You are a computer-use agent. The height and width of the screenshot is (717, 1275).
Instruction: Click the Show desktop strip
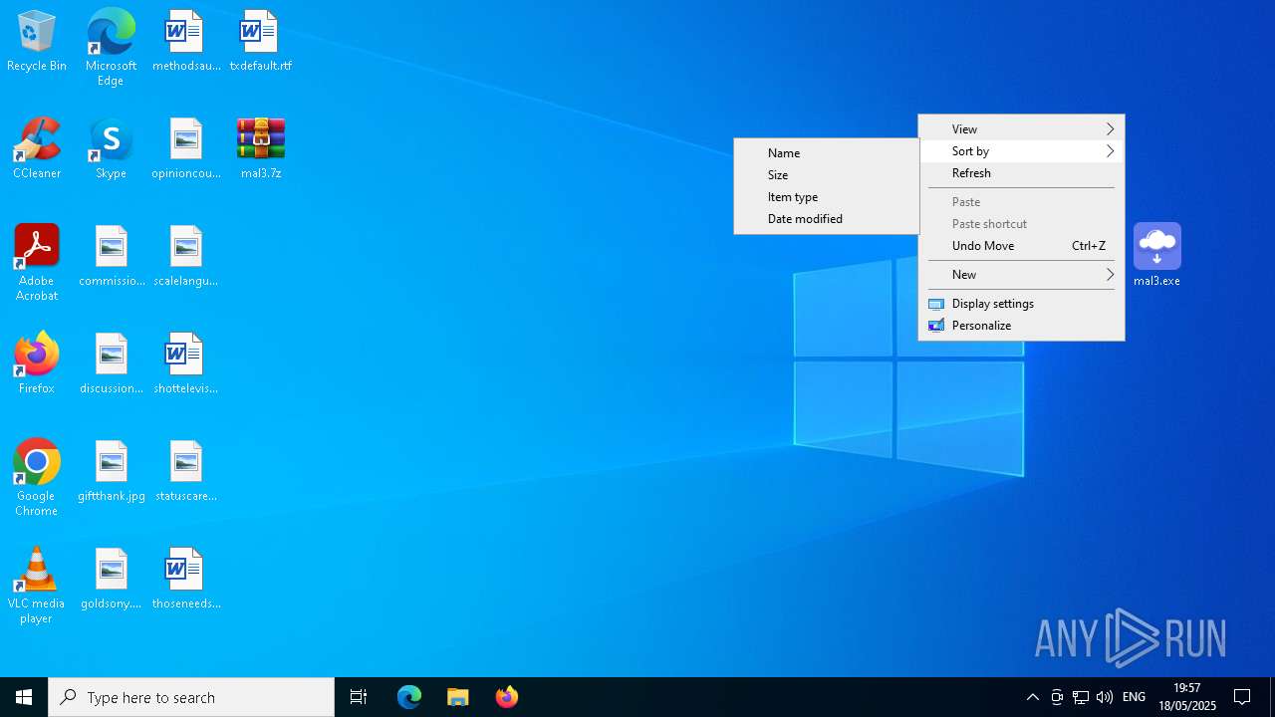(x=1272, y=697)
